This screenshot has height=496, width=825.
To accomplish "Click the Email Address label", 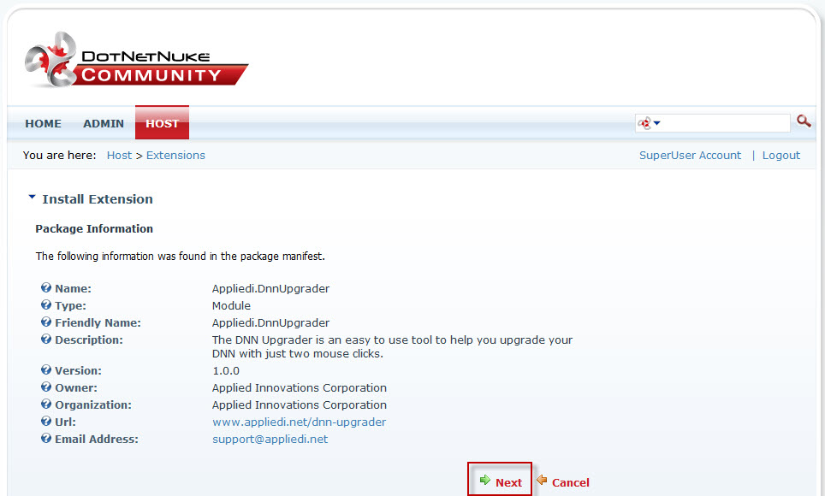I will (97, 440).
